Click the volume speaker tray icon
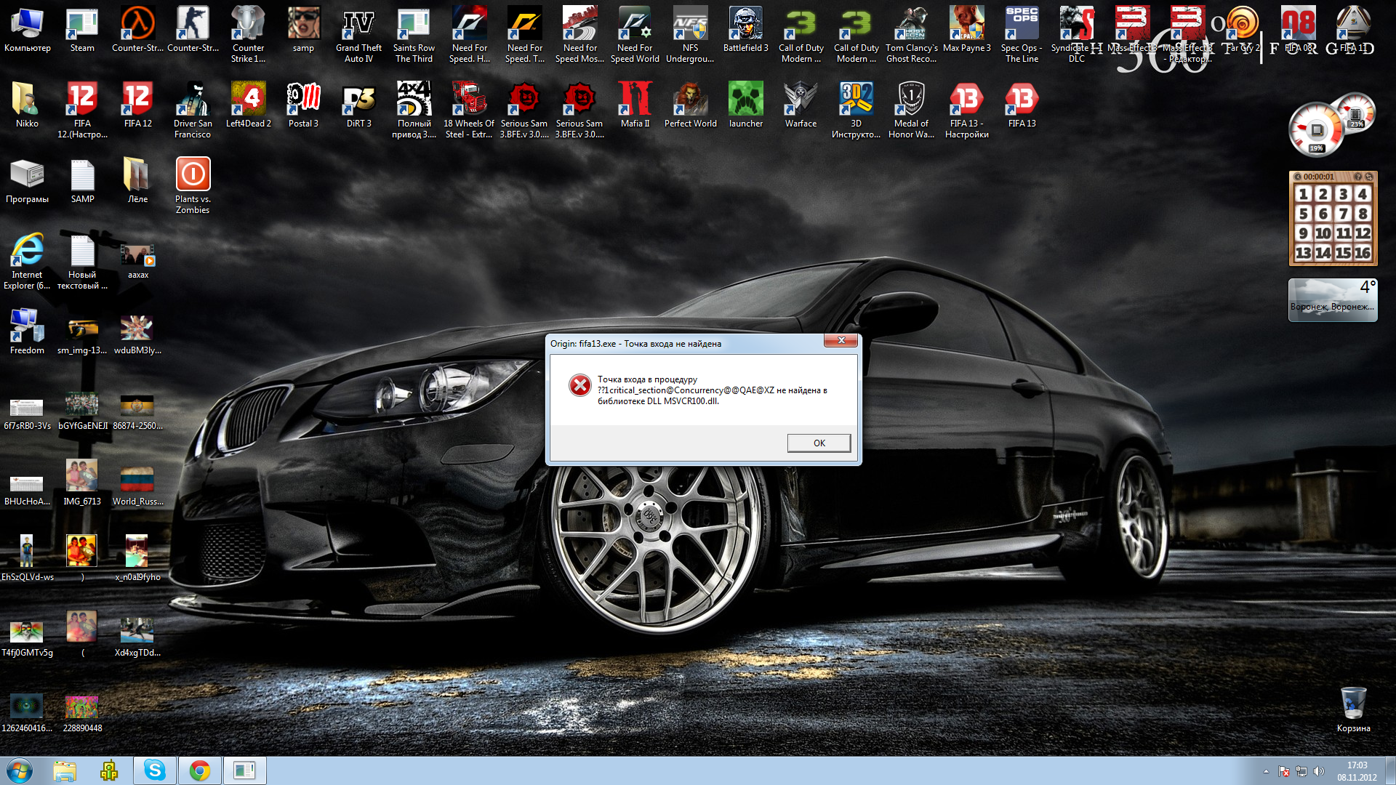The width and height of the screenshot is (1396, 785). point(1319,771)
